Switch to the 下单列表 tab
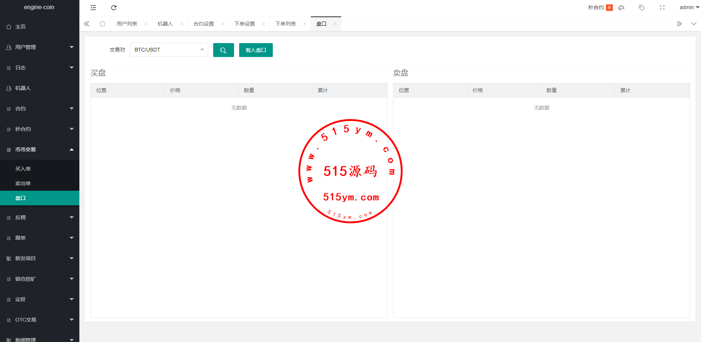Viewport: 701px width, 342px height. pyautogui.click(x=285, y=24)
